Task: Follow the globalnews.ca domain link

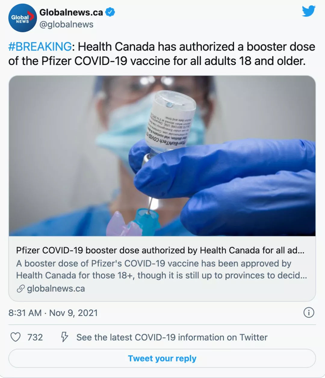Action: point(56,289)
